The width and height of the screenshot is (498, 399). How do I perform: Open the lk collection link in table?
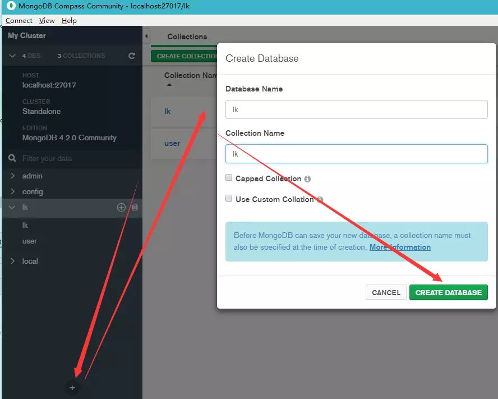tap(167, 111)
